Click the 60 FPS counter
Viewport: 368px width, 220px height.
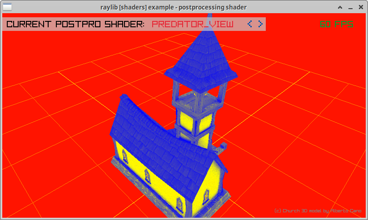click(x=337, y=24)
